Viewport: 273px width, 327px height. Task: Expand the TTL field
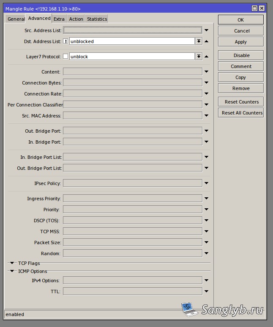[207, 292]
